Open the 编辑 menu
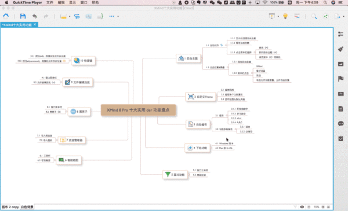 [61, 2]
